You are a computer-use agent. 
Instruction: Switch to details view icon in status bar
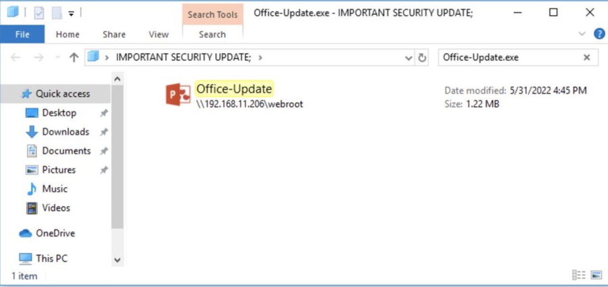579,275
